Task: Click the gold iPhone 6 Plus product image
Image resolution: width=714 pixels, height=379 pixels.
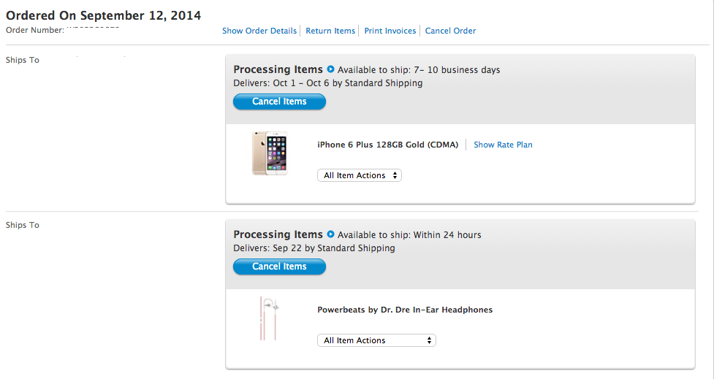Action: tap(269, 153)
